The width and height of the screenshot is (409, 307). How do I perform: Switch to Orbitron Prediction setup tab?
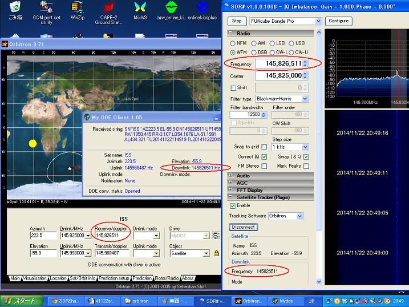[x=114, y=278]
